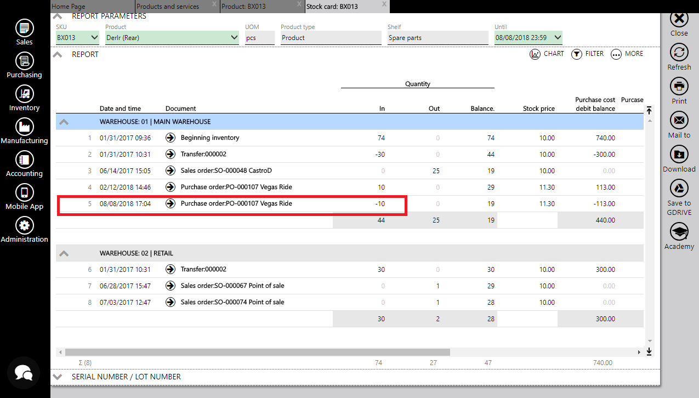
Task: Open the CHART view
Action: (547, 54)
